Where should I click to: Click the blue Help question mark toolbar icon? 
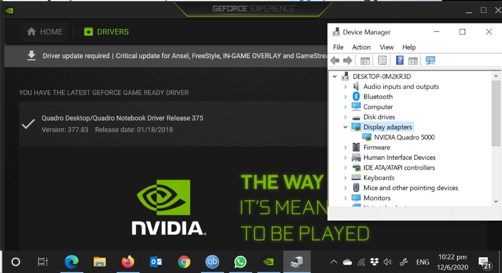(x=400, y=60)
